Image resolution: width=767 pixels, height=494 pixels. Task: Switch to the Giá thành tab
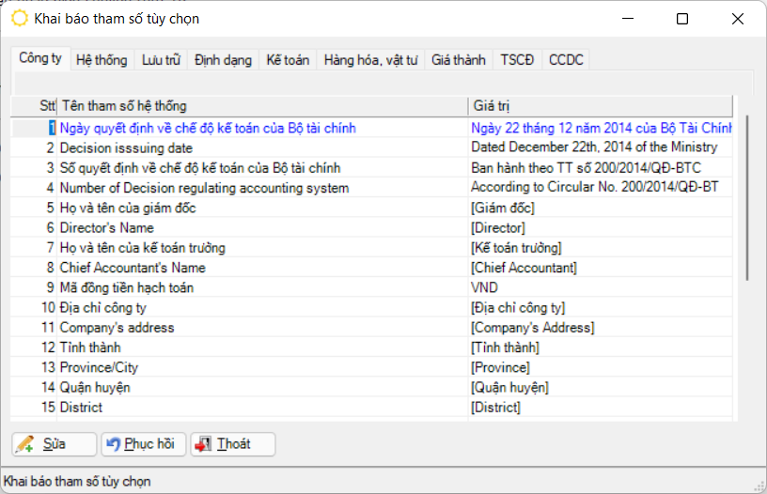click(x=459, y=60)
